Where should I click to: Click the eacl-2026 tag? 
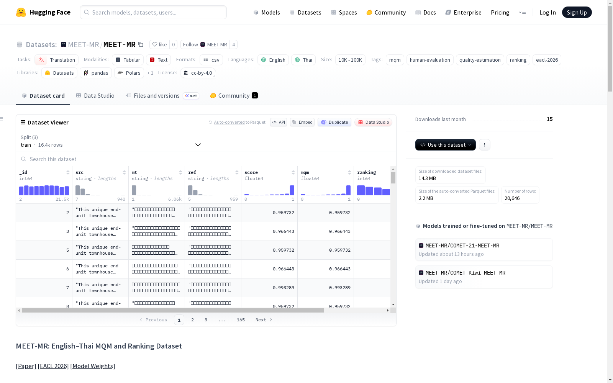[547, 60]
